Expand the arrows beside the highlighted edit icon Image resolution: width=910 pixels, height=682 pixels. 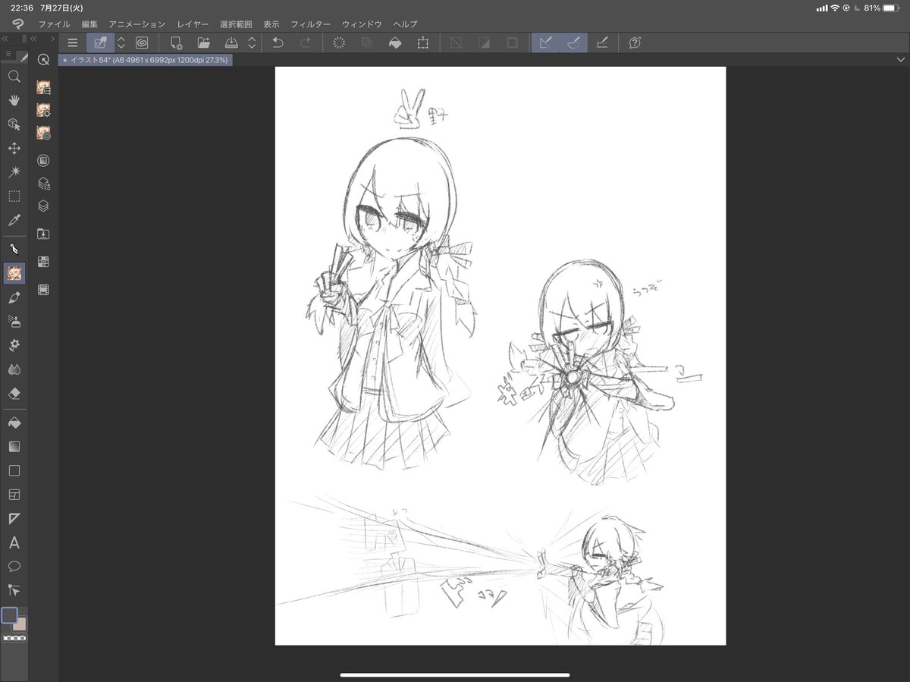tap(121, 42)
